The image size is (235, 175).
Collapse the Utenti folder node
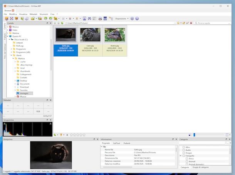coord(12,56)
